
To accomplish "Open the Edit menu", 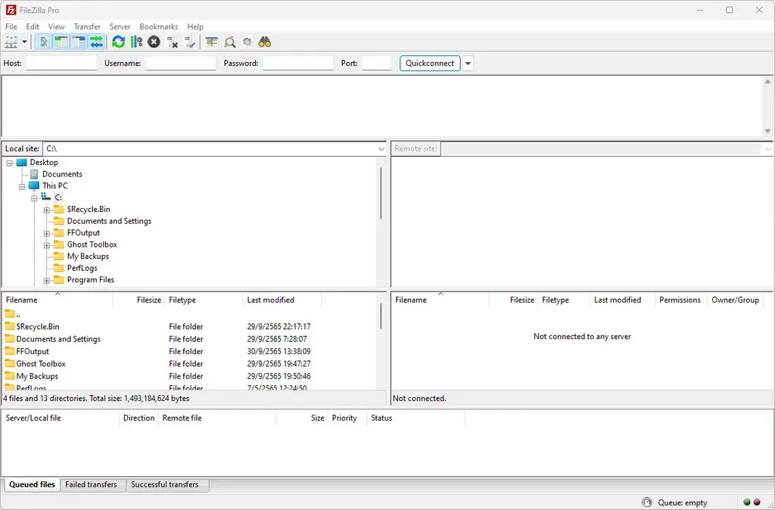I will click(x=33, y=26).
